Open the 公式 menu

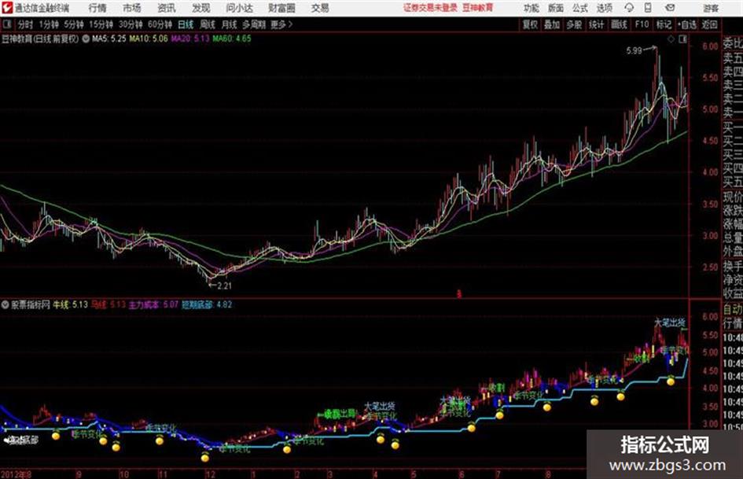pyautogui.click(x=580, y=8)
